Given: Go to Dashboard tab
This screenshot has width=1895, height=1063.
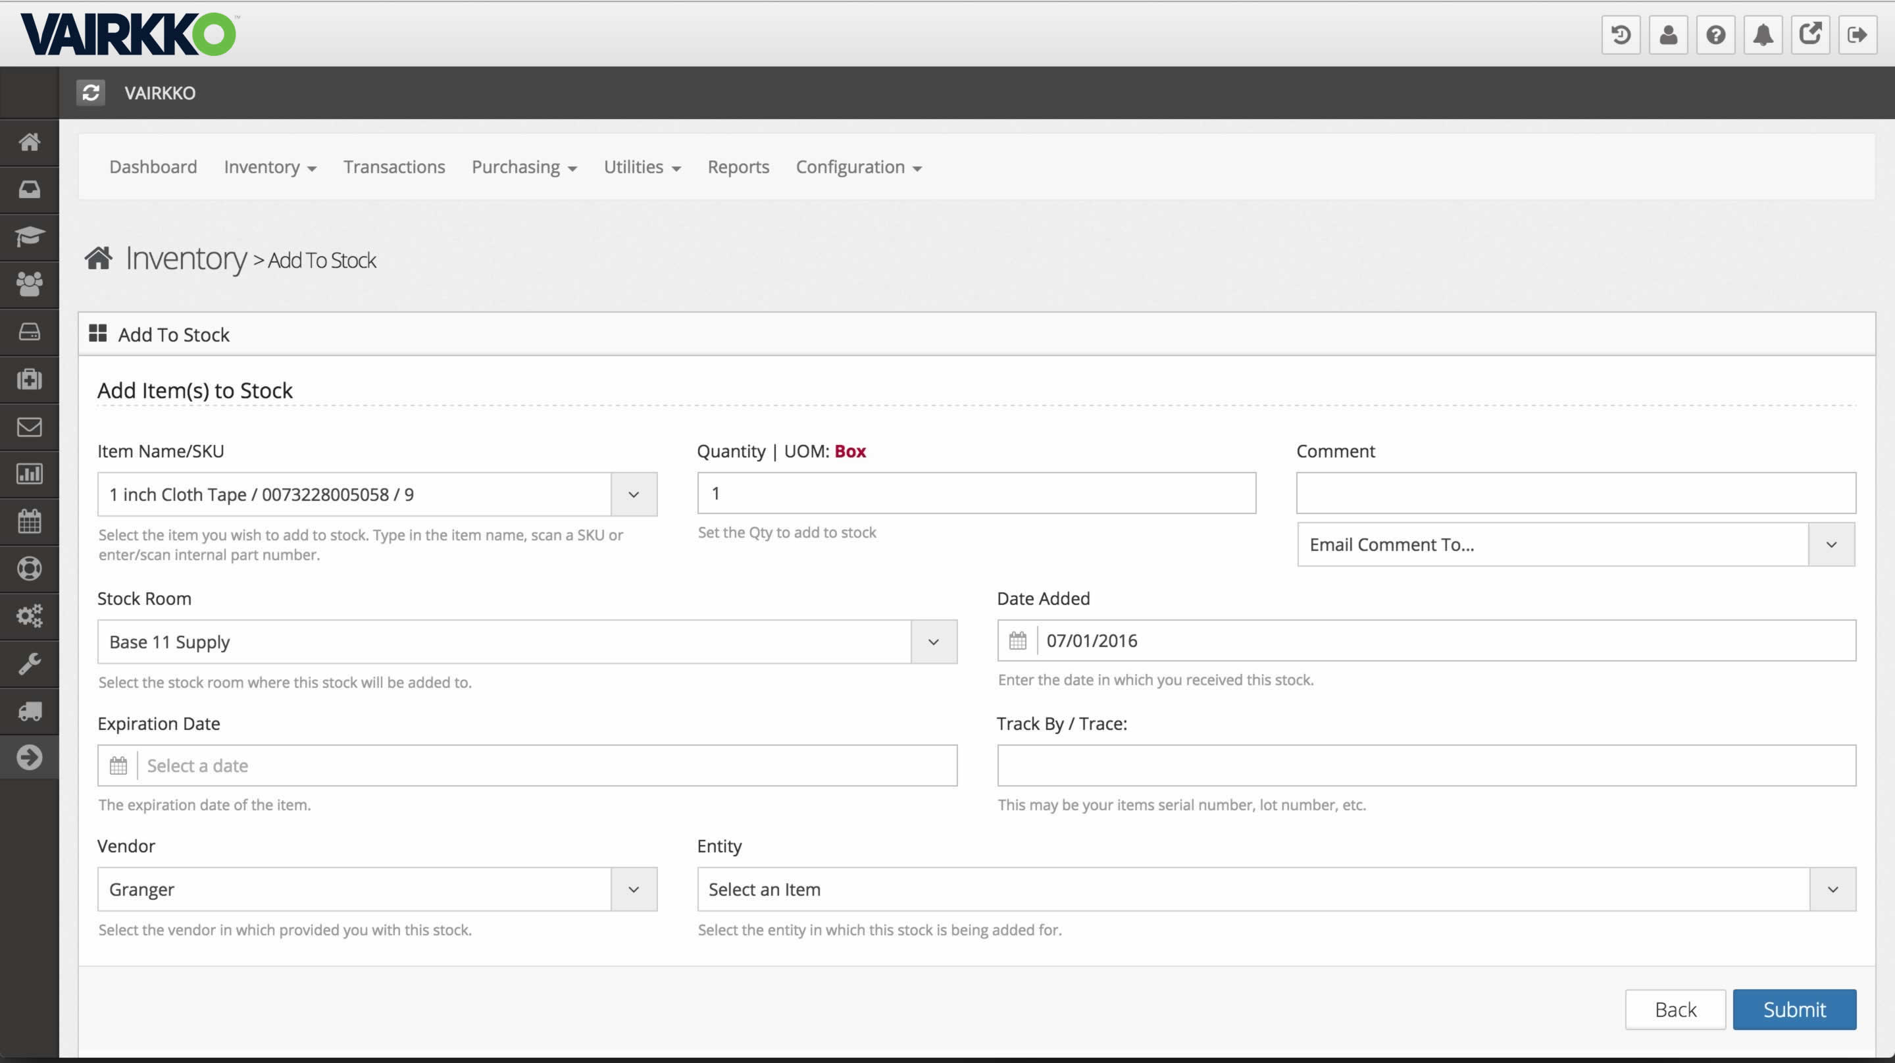Looking at the screenshot, I should tap(153, 167).
